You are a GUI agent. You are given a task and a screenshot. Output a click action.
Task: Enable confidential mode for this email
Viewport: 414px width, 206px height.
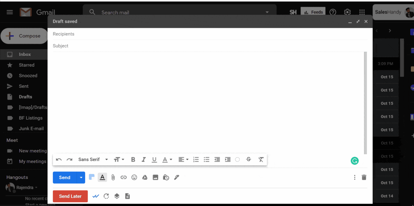(166, 177)
